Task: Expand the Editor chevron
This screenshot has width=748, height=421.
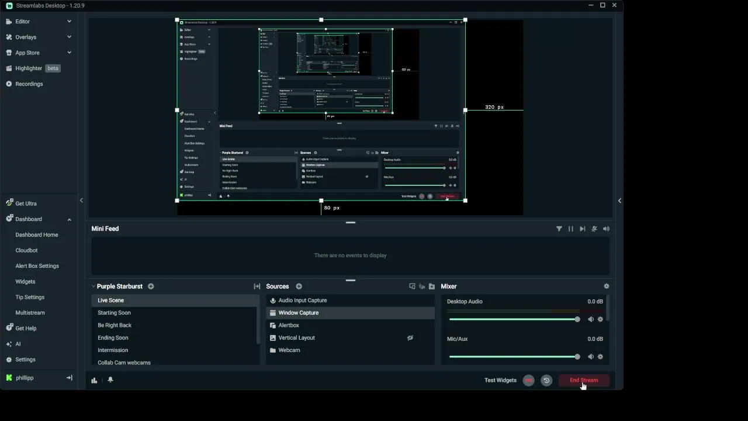Action: coord(69,21)
